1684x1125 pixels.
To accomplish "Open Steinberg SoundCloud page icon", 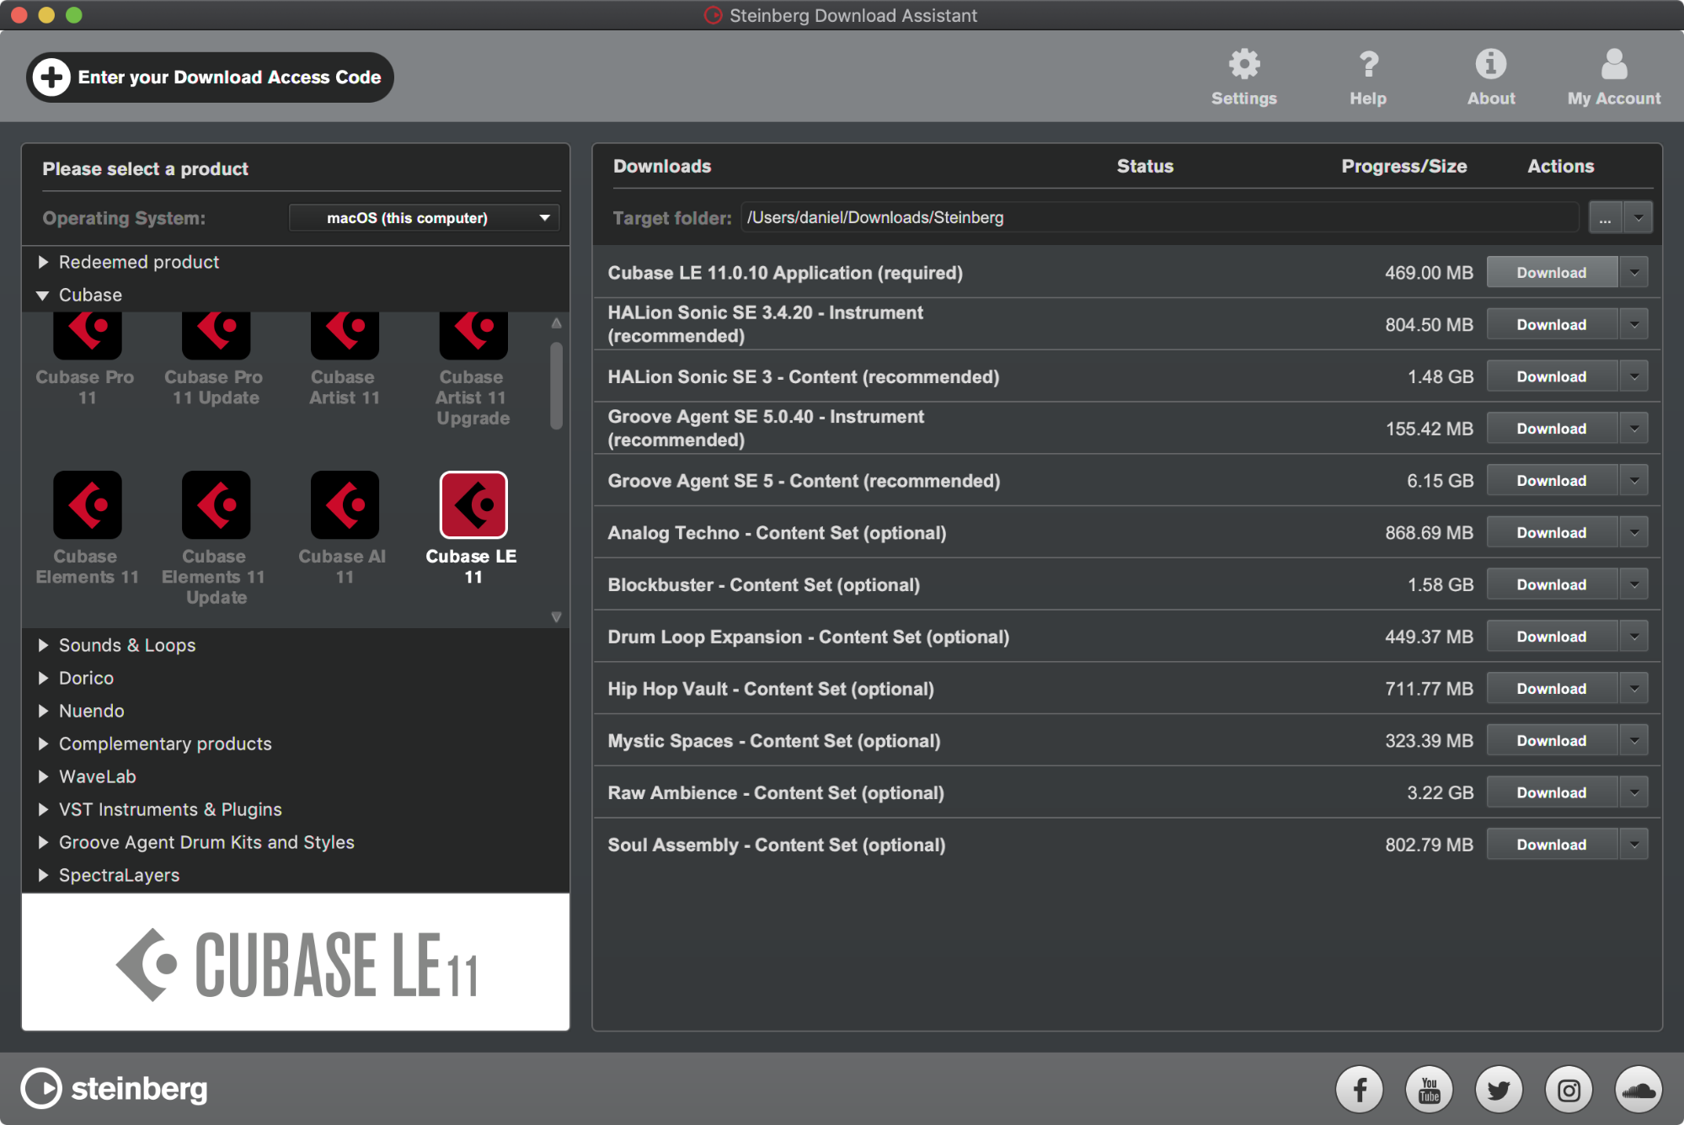I will point(1639,1090).
